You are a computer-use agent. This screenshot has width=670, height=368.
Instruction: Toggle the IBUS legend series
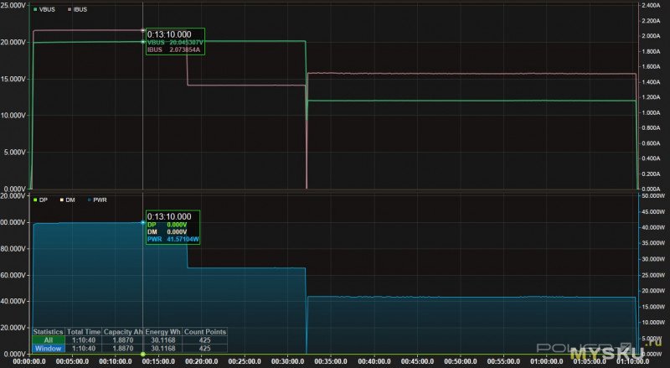tap(77, 9)
